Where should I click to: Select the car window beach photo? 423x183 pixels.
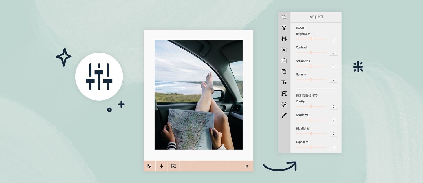pyautogui.click(x=199, y=95)
